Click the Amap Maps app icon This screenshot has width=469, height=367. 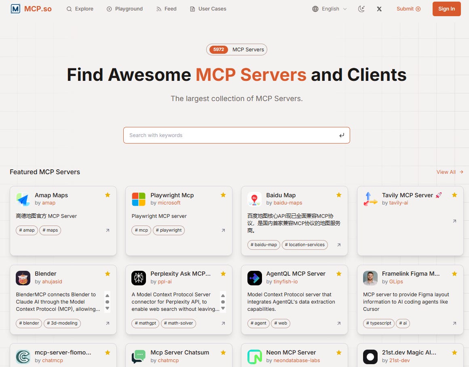coord(23,199)
